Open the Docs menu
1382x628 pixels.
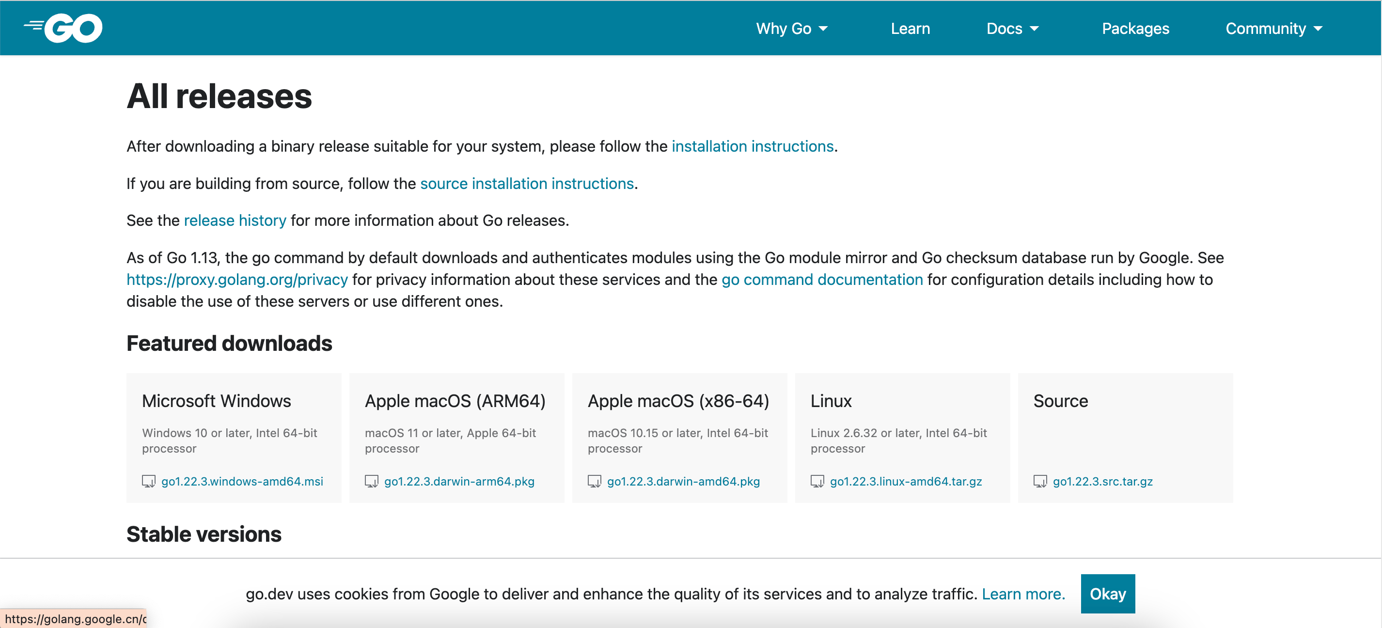click(x=1012, y=29)
